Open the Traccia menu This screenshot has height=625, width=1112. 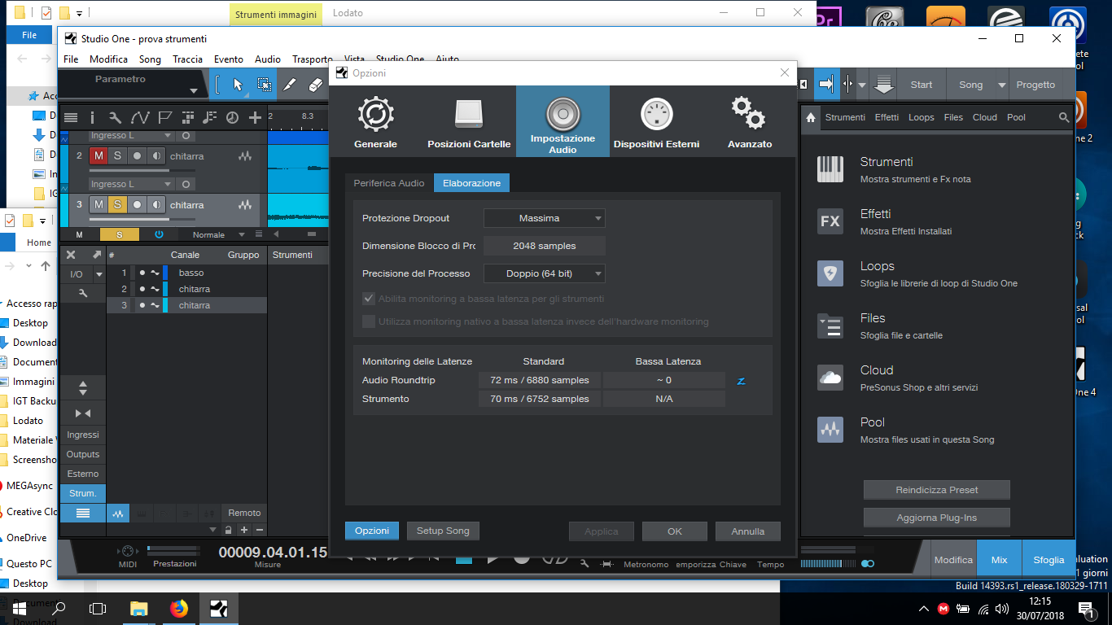point(187,59)
